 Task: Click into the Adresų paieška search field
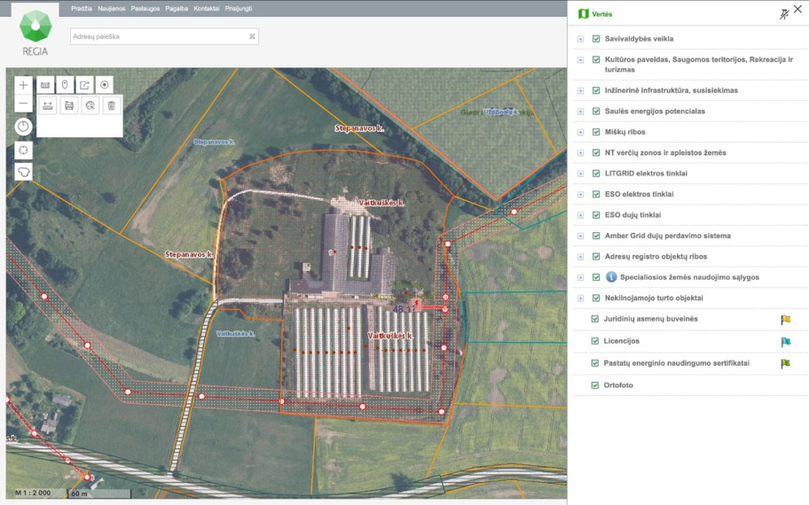[x=164, y=36]
